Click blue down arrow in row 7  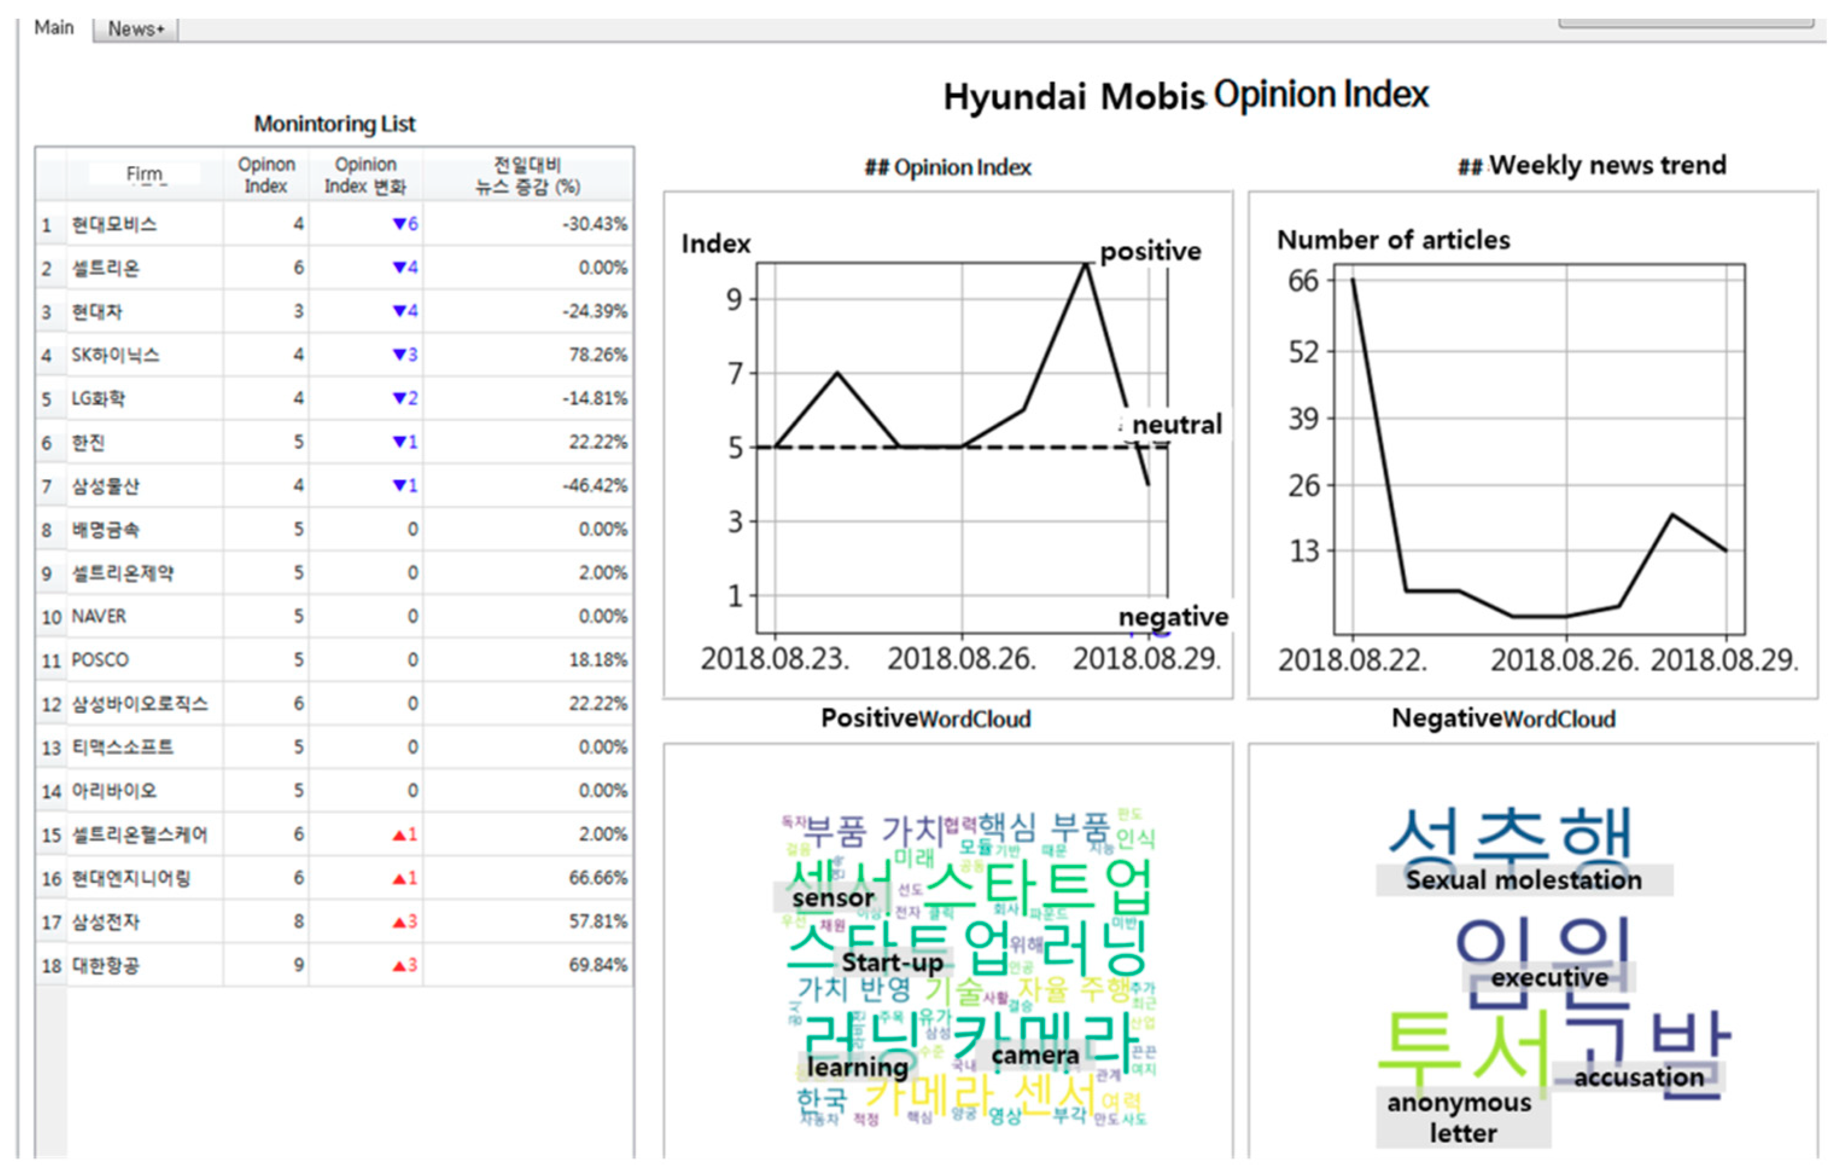(398, 485)
